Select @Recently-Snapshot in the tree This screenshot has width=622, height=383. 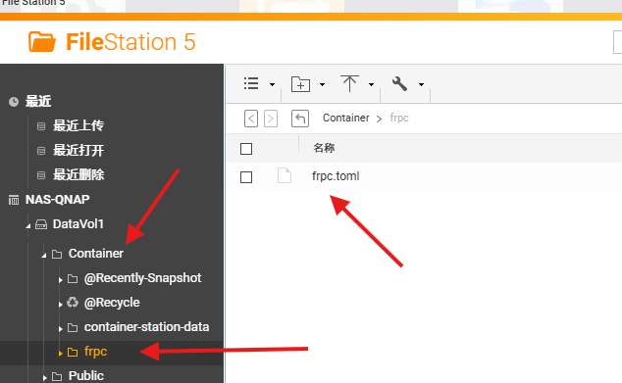(143, 278)
